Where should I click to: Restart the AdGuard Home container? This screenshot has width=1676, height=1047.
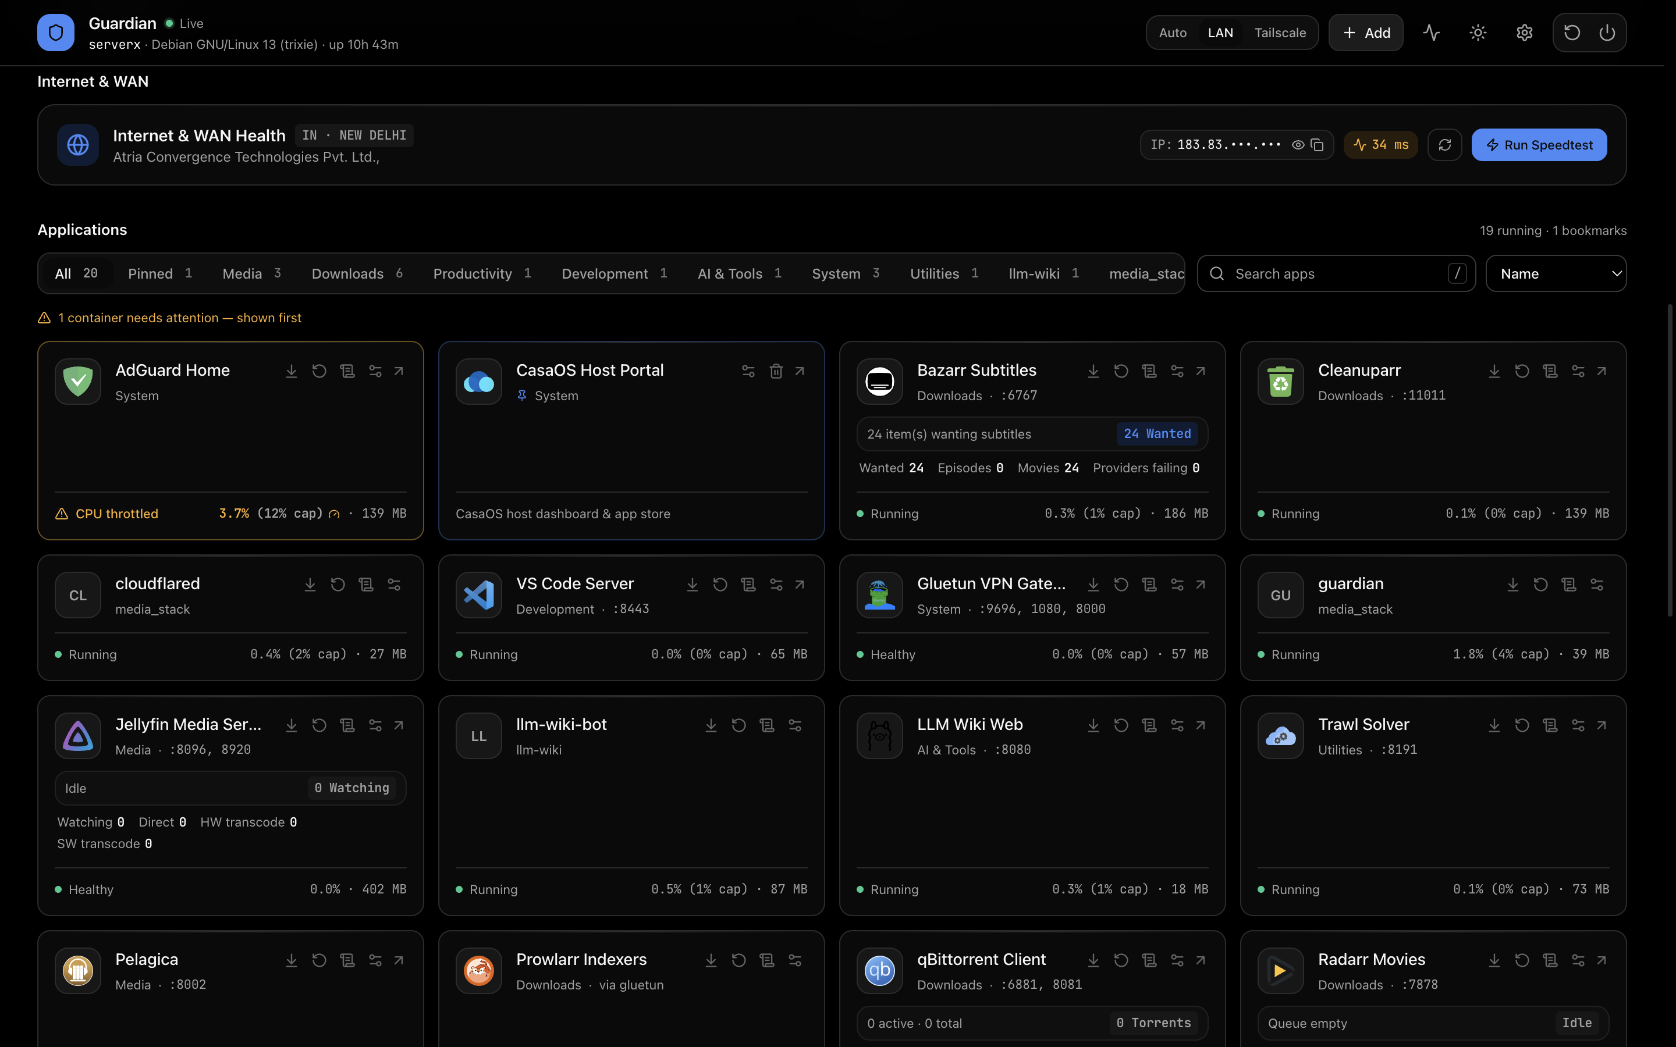(x=319, y=371)
